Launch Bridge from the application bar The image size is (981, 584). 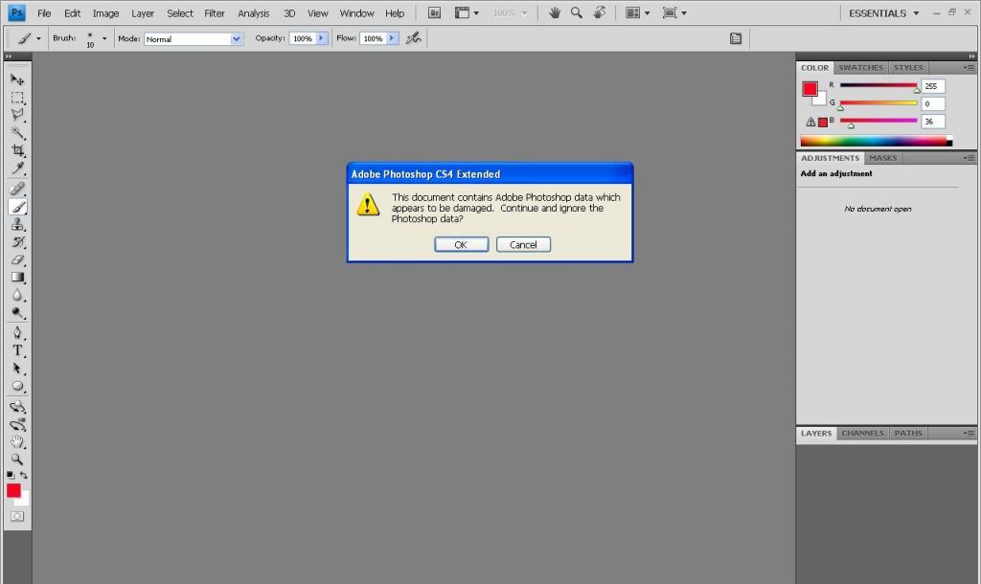(x=434, y=12)
